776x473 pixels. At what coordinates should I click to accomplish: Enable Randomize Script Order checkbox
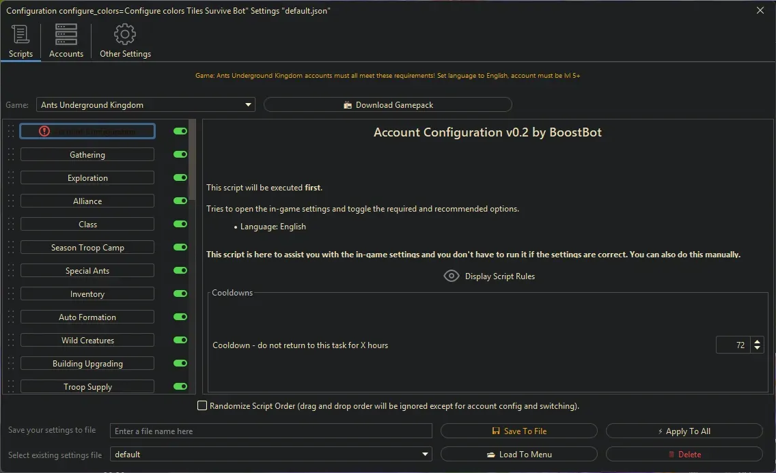coord(202,405)
